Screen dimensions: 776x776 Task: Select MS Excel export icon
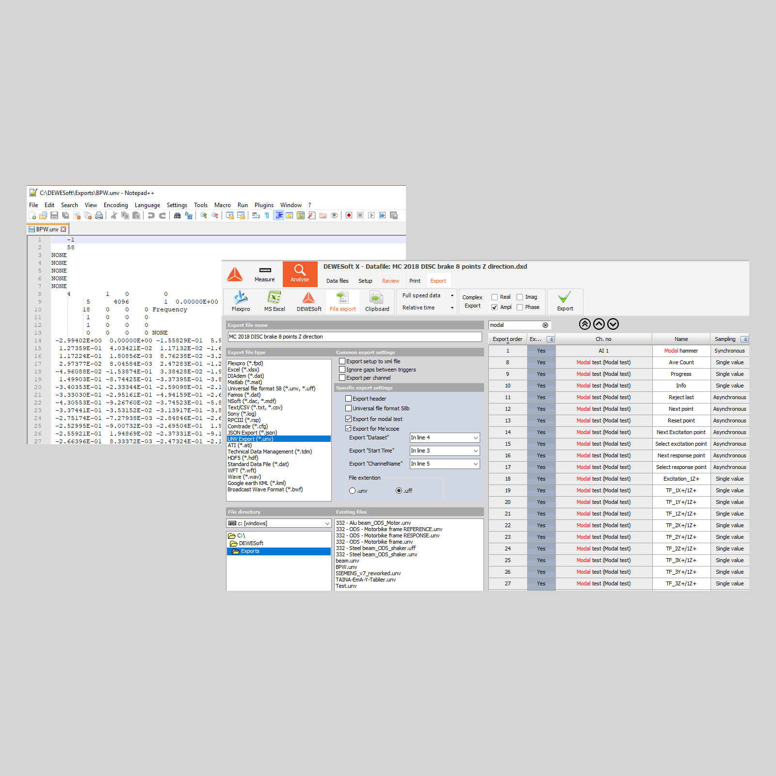tap(275, 301)
